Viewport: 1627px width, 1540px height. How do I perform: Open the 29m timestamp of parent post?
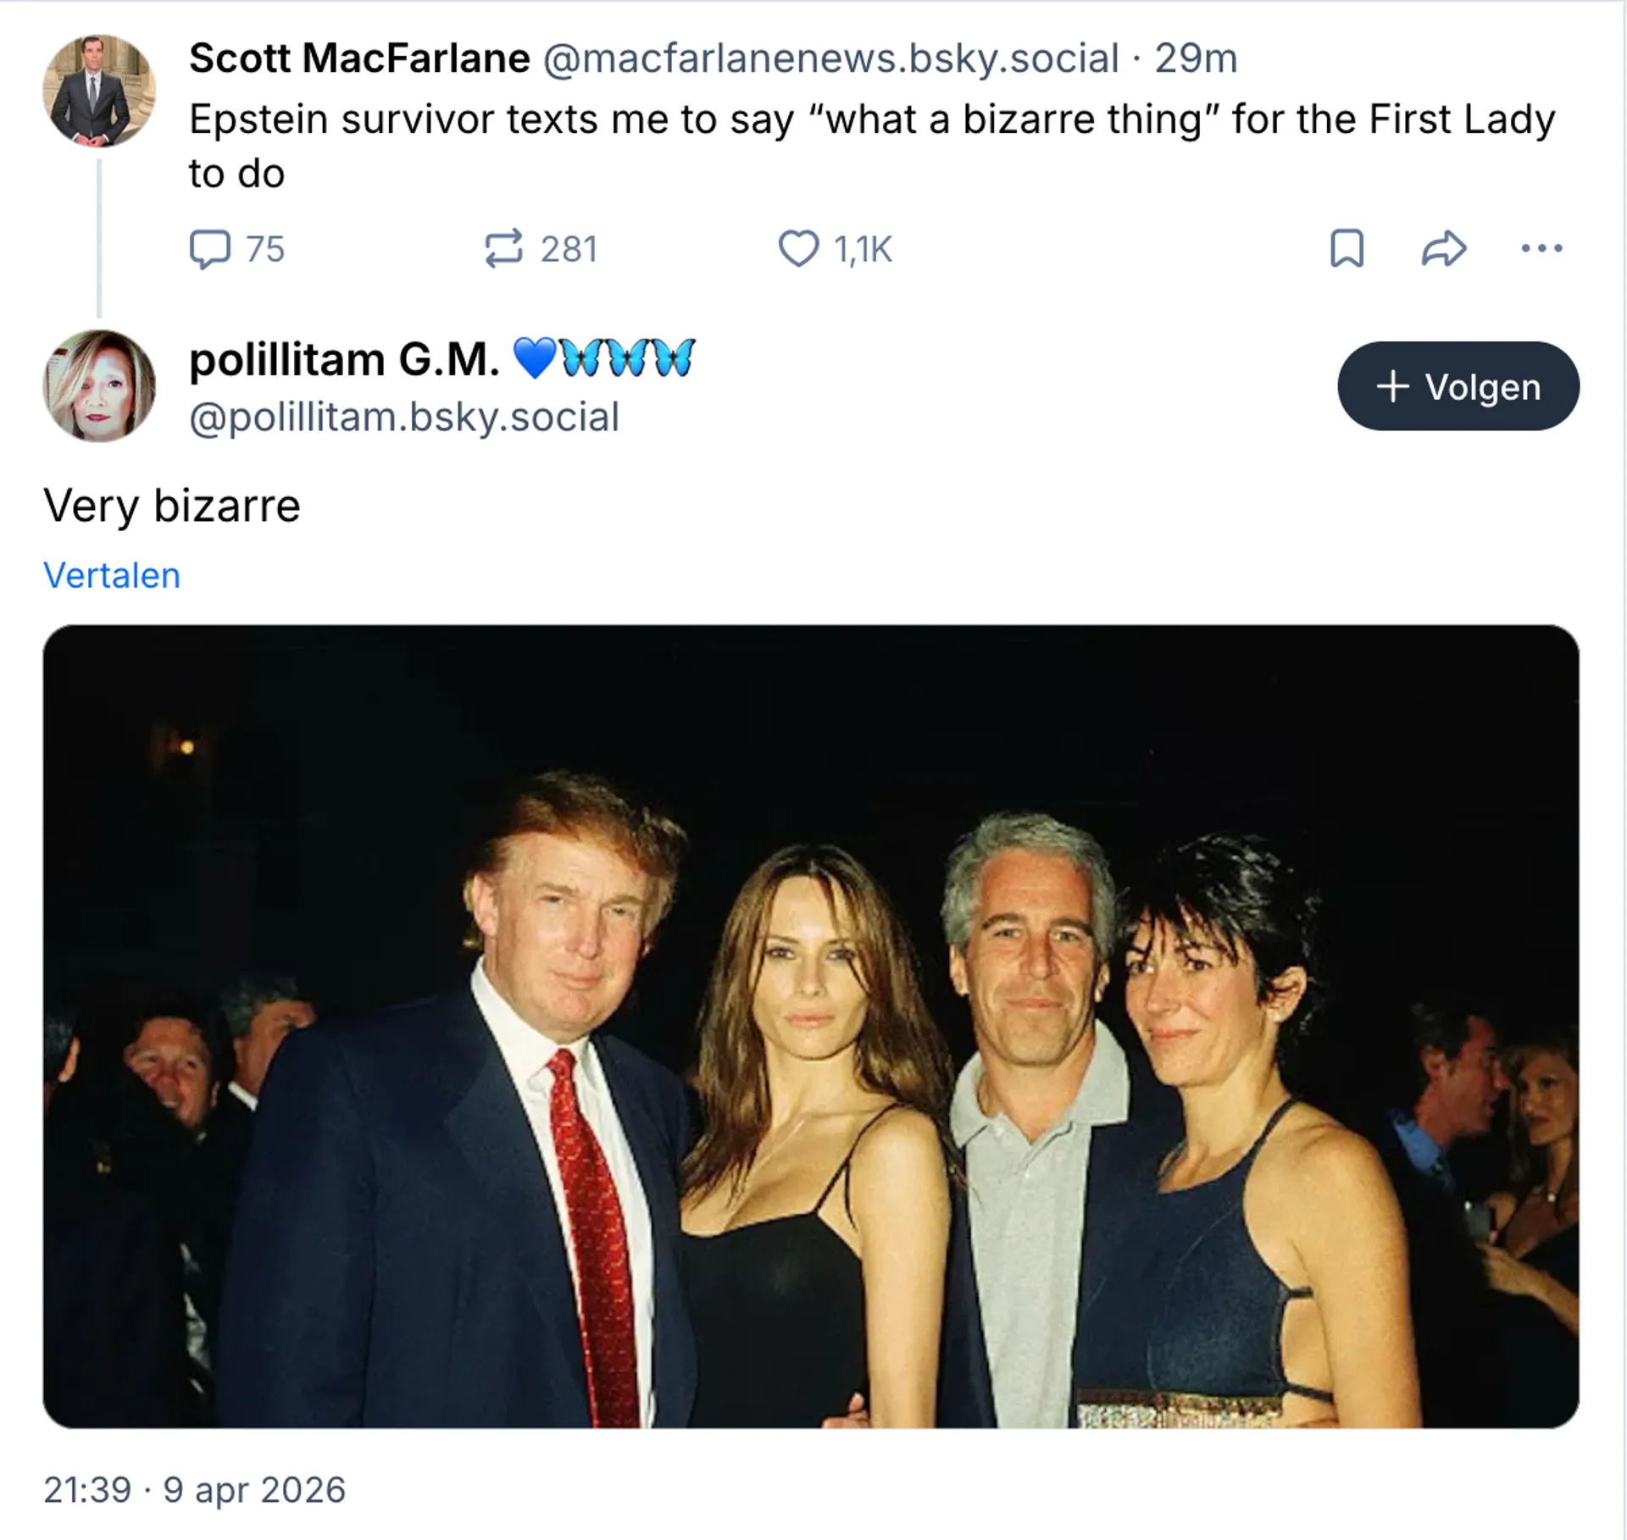click(1196, 58)
